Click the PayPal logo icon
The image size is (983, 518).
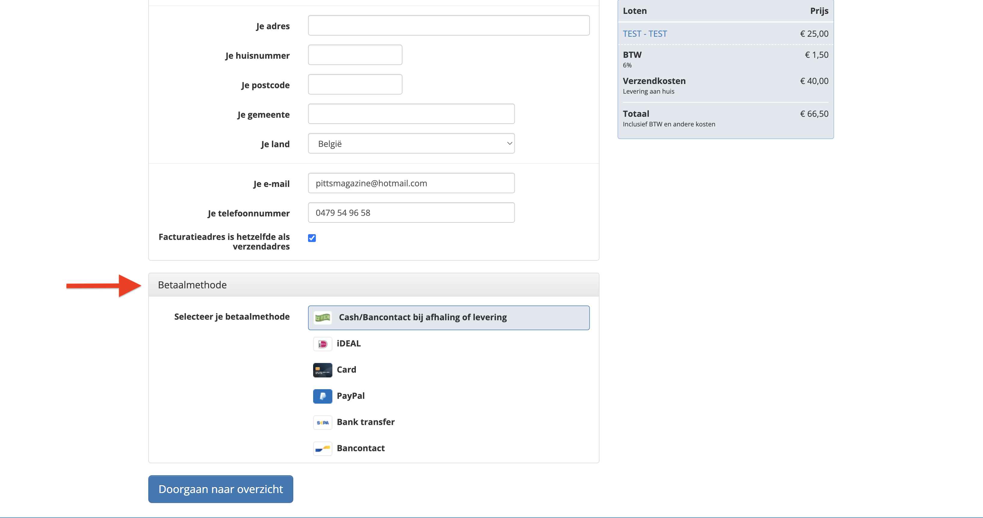pyautogui.click(x=322, y=396)
